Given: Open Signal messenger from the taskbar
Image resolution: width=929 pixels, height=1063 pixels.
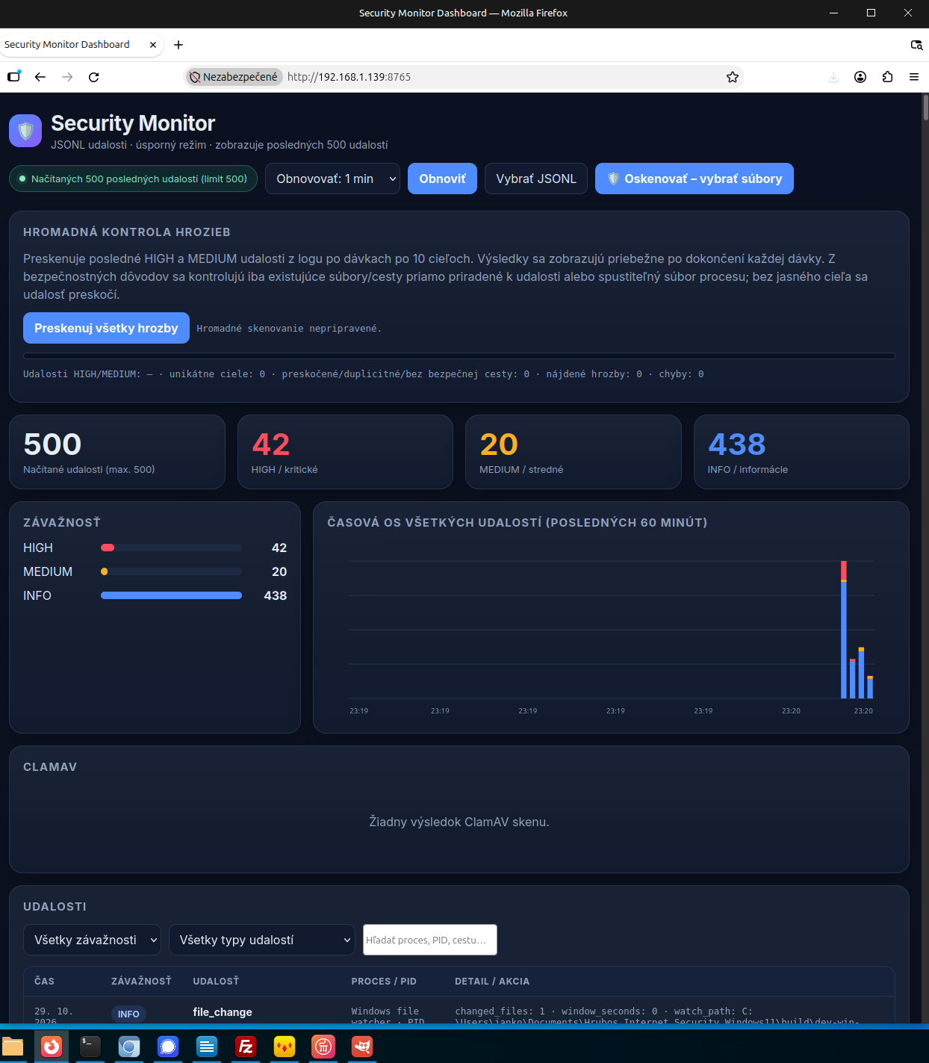Looking at the screenshot, I should coord(168,1047).
